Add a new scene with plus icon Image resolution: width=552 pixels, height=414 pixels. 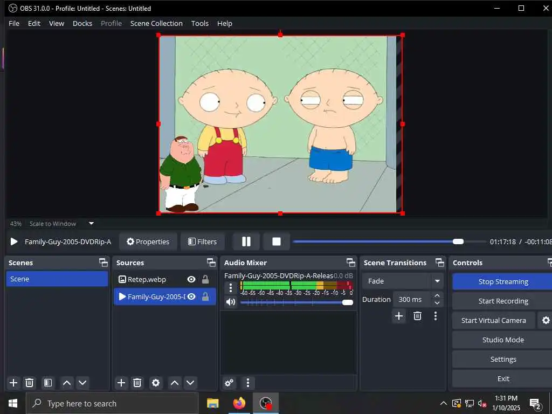13,383
